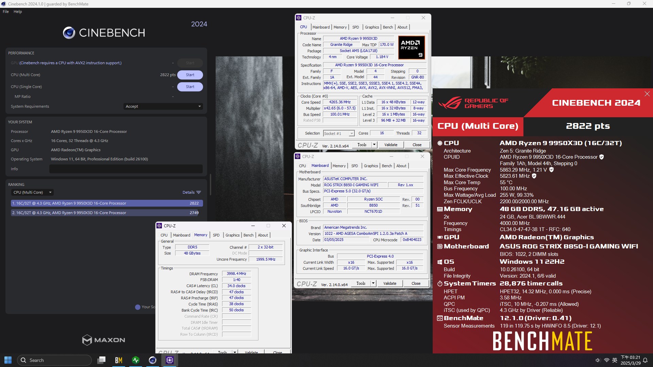The image size is (653, 367).
Task: Click the Info input field
Action: (126, 169)
